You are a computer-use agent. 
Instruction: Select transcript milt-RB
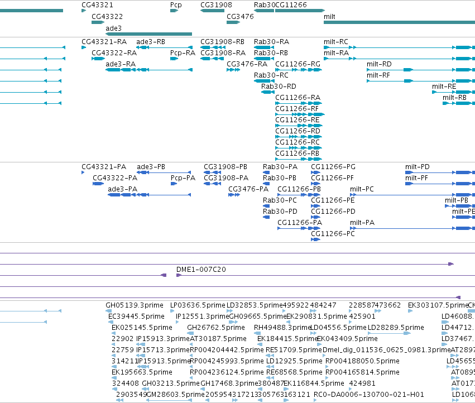point(459,103)
